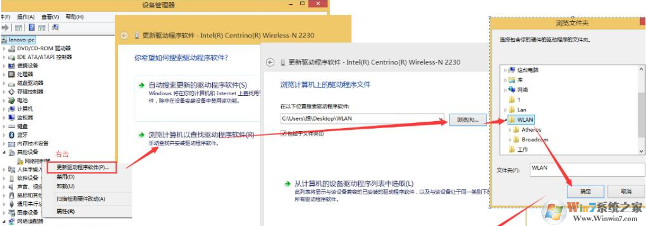Screen dimensions: 646x226
Task: Expand the 人体学输入设备 category
Action: pyautogui.click(x=4, y=169)
